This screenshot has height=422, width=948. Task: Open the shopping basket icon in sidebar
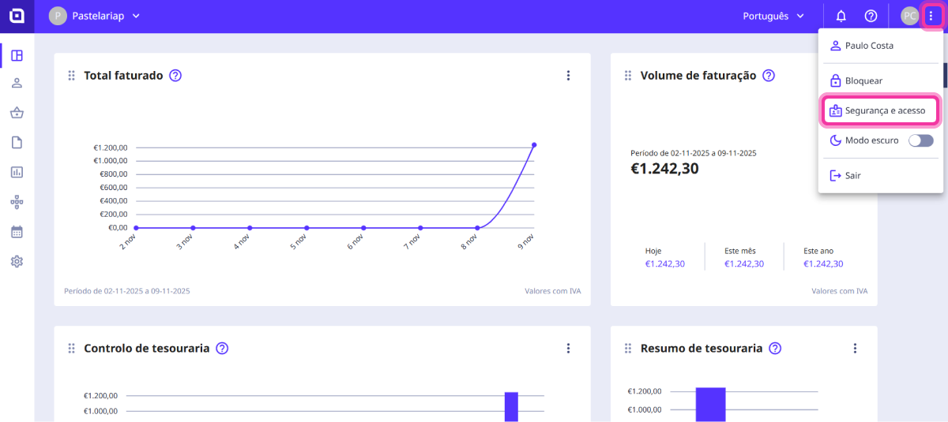pyautogui.click(x=17, y=113)
